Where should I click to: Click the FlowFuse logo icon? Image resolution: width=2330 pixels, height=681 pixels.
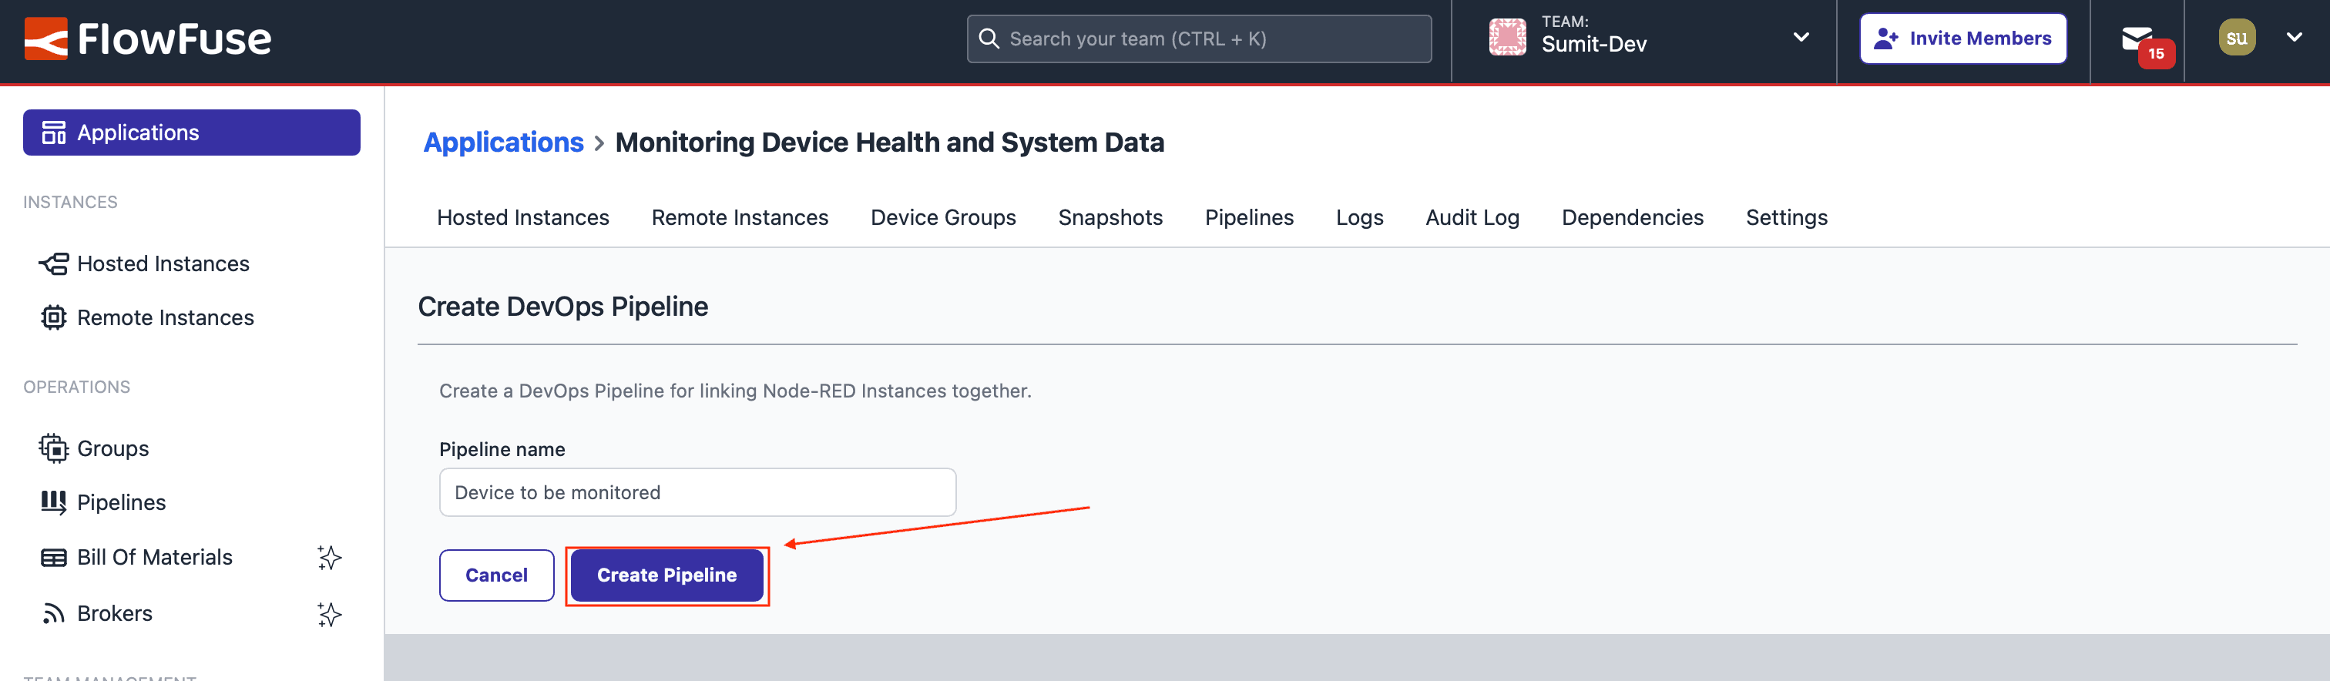[x=46, y=39]
